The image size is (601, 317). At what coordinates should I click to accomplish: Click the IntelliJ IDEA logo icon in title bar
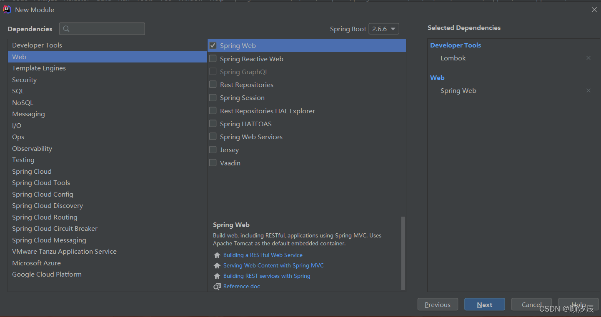(x=7, y=10)
